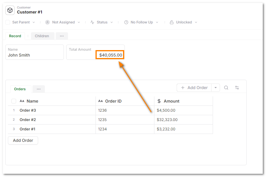Check the select-all checkbox in Orders header
Screen dimensions: 266x177
pos(14,101)
